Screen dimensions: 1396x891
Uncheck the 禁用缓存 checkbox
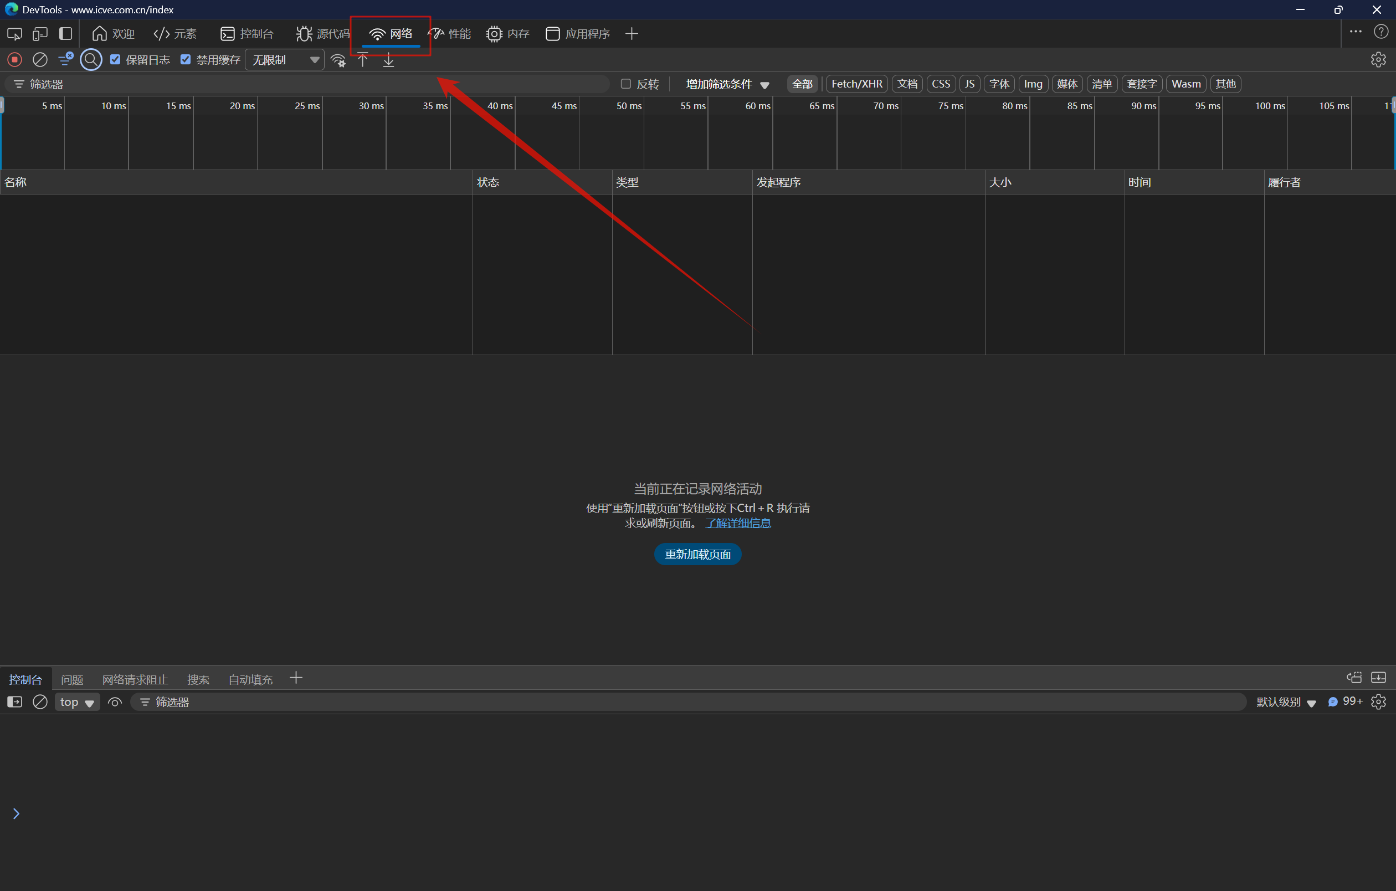tap(186, 60)
